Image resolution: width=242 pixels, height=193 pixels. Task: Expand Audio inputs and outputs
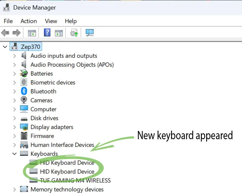tap(15, 56)
